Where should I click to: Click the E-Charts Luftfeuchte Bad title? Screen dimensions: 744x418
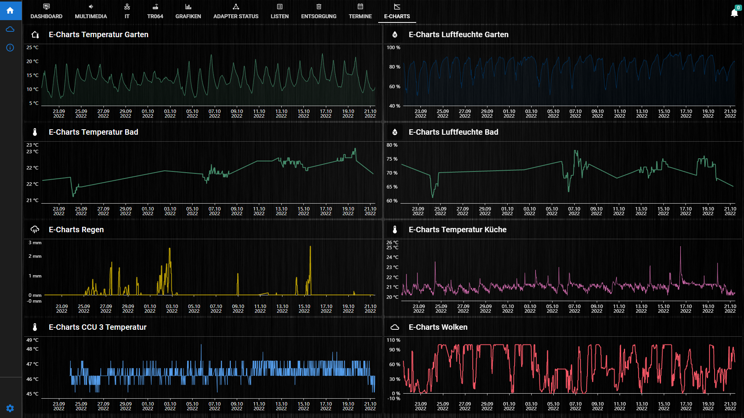pyautogui.click(x=453, y=132)
